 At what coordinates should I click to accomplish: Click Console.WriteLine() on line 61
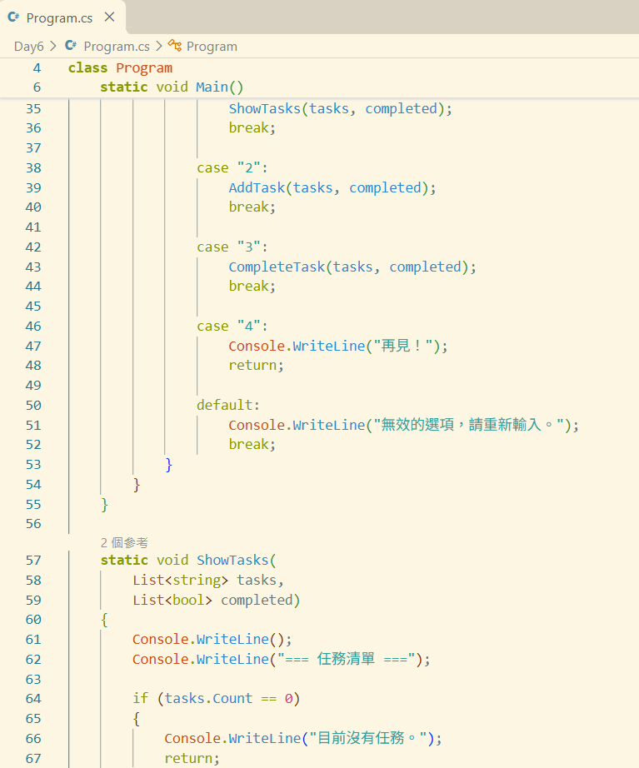pyautogui.click(x=212, y=640)
